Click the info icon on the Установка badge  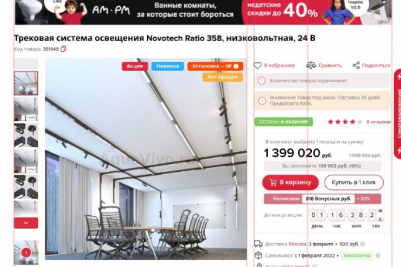236,66
